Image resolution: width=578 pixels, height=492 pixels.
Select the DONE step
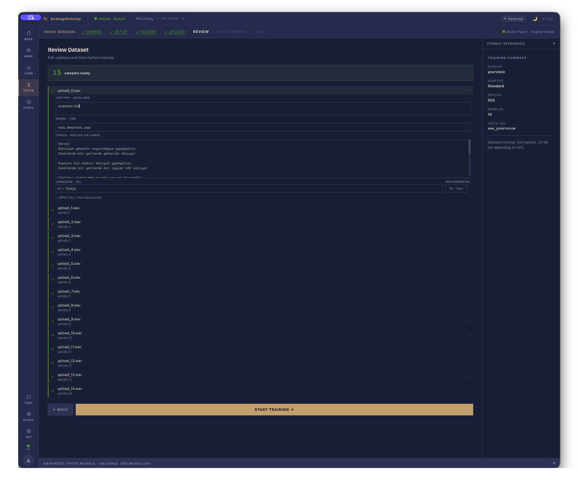click(260, 32)
